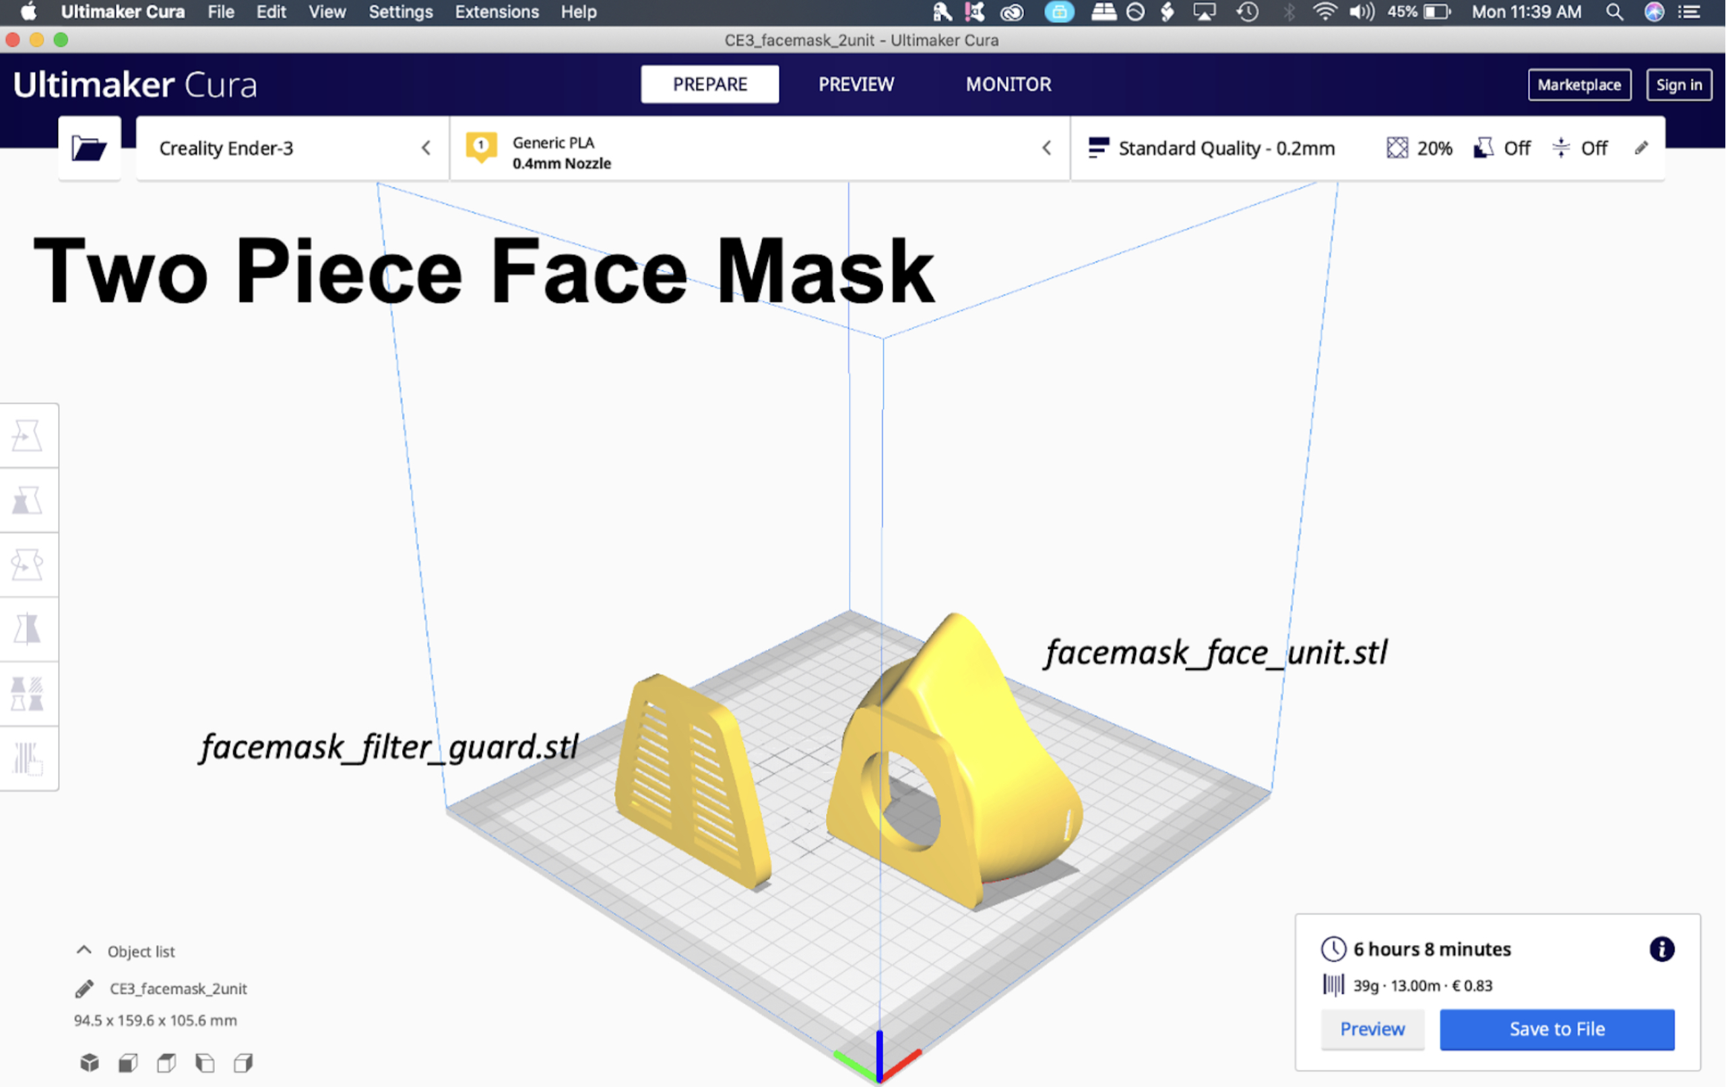
Task: Expand the Generic PLA material panel
Action: point(761,148)
